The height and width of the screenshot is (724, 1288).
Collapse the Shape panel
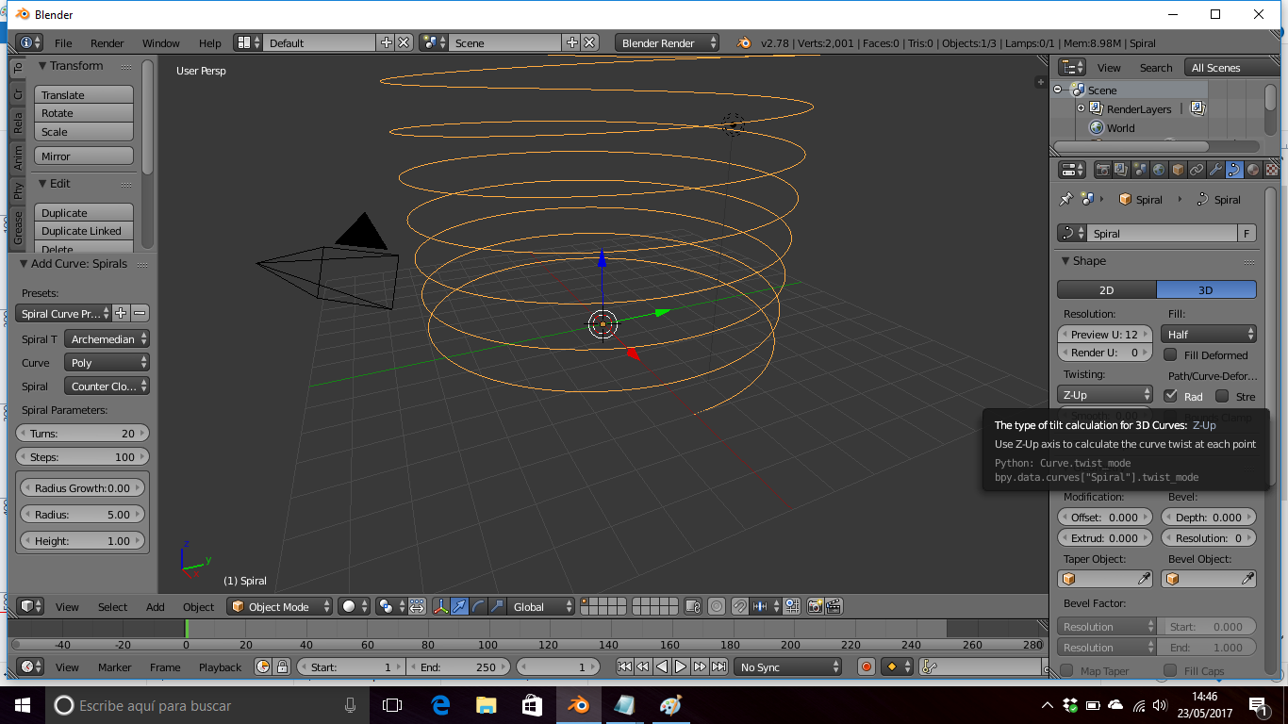[1065, 261]
